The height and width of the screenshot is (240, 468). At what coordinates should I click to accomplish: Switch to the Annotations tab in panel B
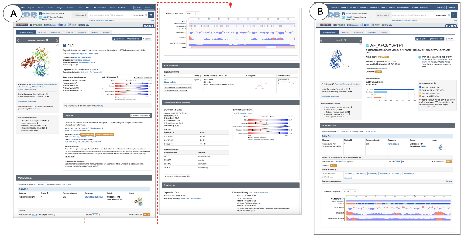[357, 32]
